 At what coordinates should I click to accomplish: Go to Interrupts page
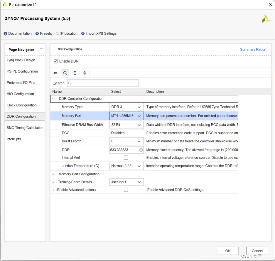click(14, 139)
